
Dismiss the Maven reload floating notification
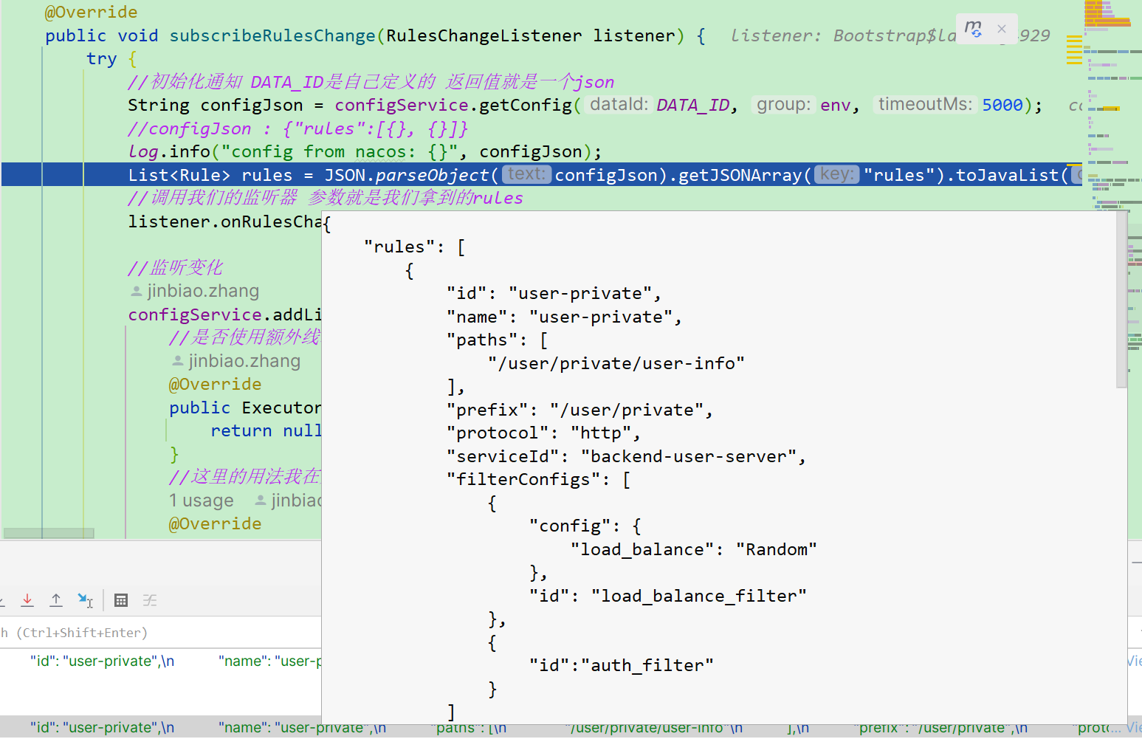coord(1002,29)
